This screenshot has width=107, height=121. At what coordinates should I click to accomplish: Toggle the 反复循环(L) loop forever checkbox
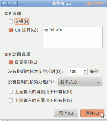pyautogui.click(x=11, y=62)
